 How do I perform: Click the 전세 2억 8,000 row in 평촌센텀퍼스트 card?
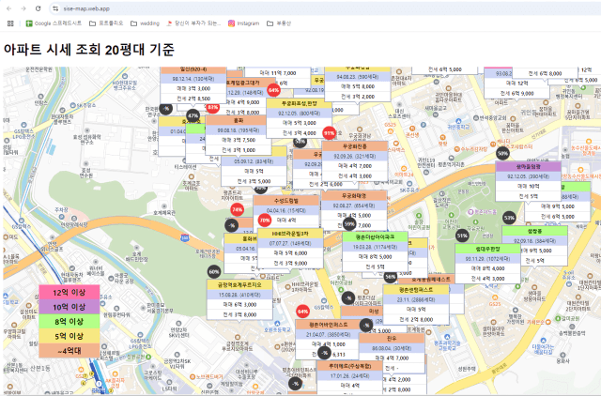click(416, 319)
